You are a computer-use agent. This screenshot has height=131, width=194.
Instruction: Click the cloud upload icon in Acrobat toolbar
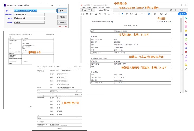click(87, 14)
